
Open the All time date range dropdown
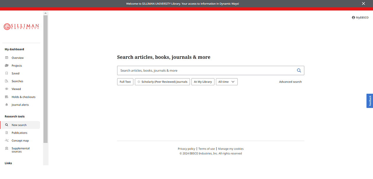click(x=227, y=81)
